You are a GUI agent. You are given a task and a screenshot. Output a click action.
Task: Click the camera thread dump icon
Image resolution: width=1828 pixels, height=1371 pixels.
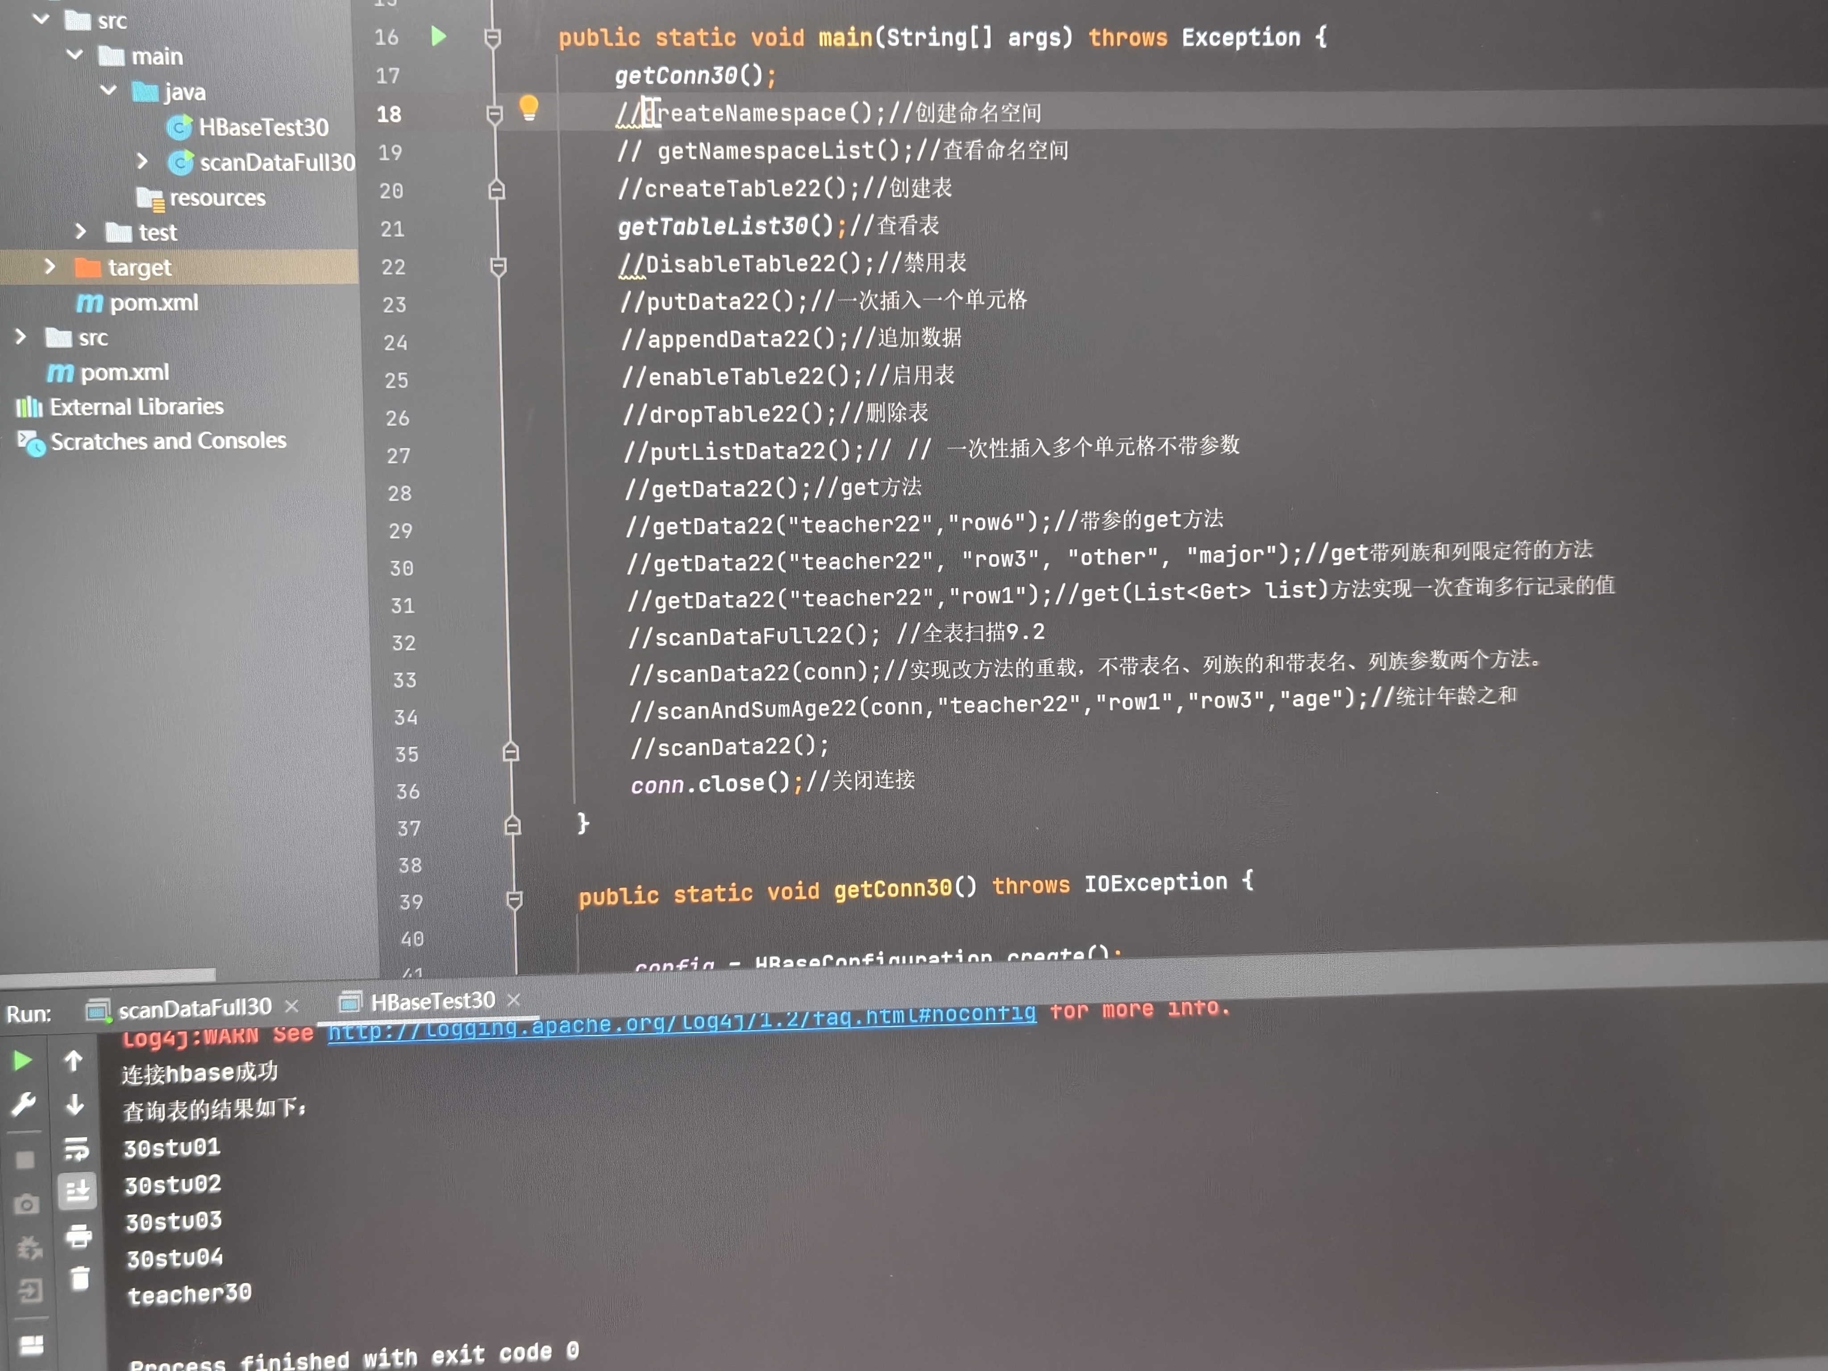pyautogui.click(x=26, y=1204)
